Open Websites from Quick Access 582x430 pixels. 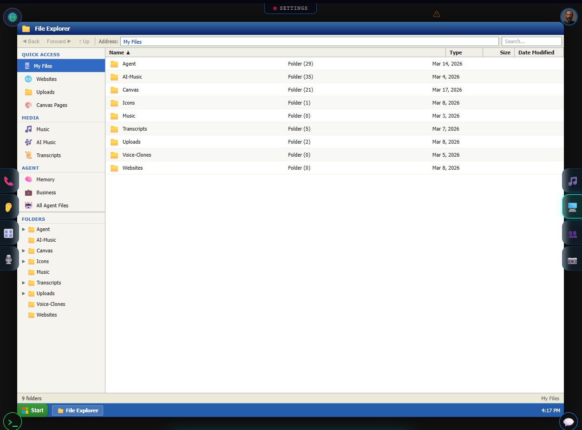click(46, 79)
